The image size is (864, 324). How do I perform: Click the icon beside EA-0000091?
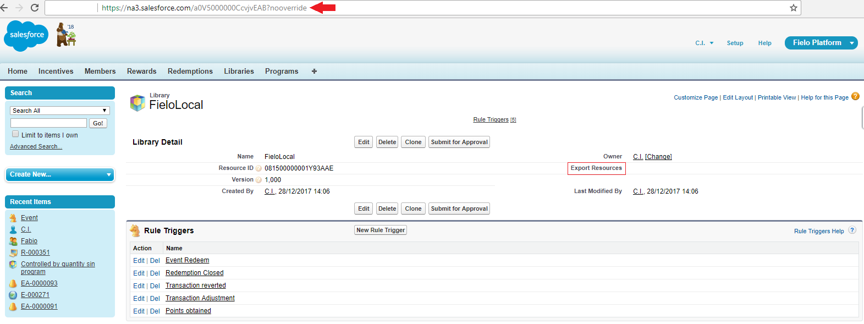point(13,306)
